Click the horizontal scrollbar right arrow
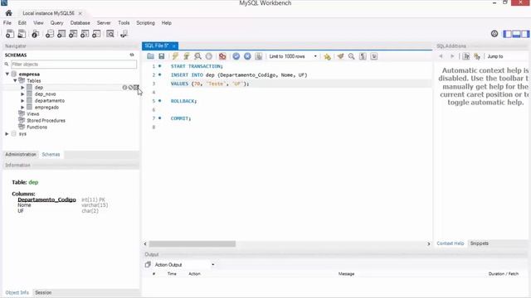 click(x=429, y=243)
